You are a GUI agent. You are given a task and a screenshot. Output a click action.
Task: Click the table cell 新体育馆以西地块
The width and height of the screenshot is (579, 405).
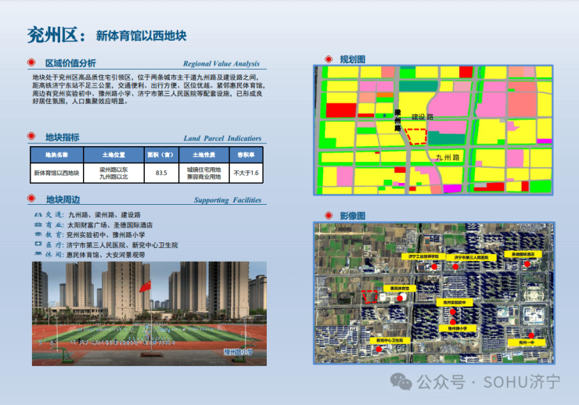(57, 173)
